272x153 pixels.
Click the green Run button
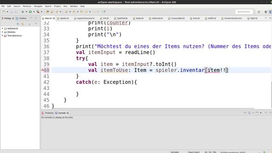30,12
